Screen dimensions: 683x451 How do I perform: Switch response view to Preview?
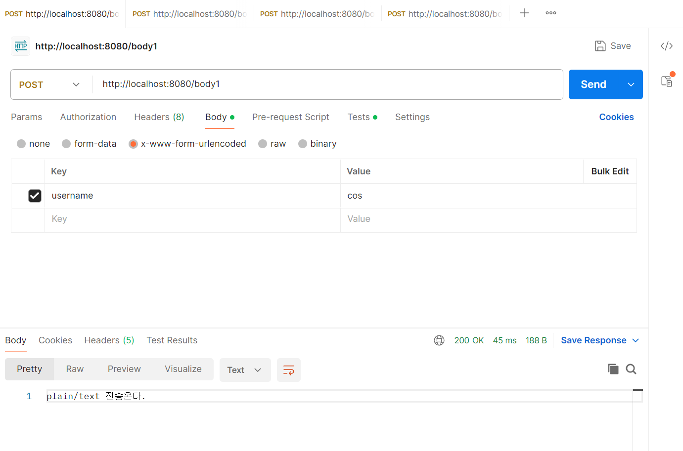pyautogui.click(x=124, y=369)
